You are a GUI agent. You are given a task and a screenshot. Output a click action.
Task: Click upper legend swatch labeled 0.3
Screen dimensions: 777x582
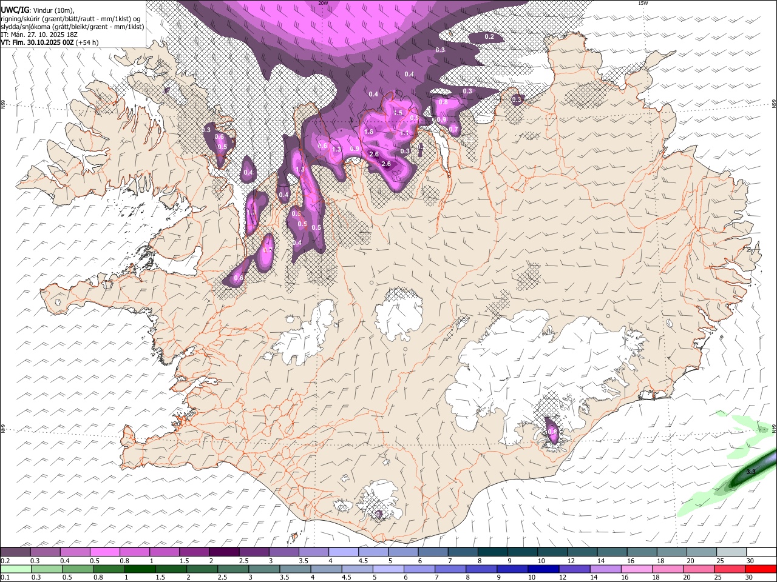point(46,552)
